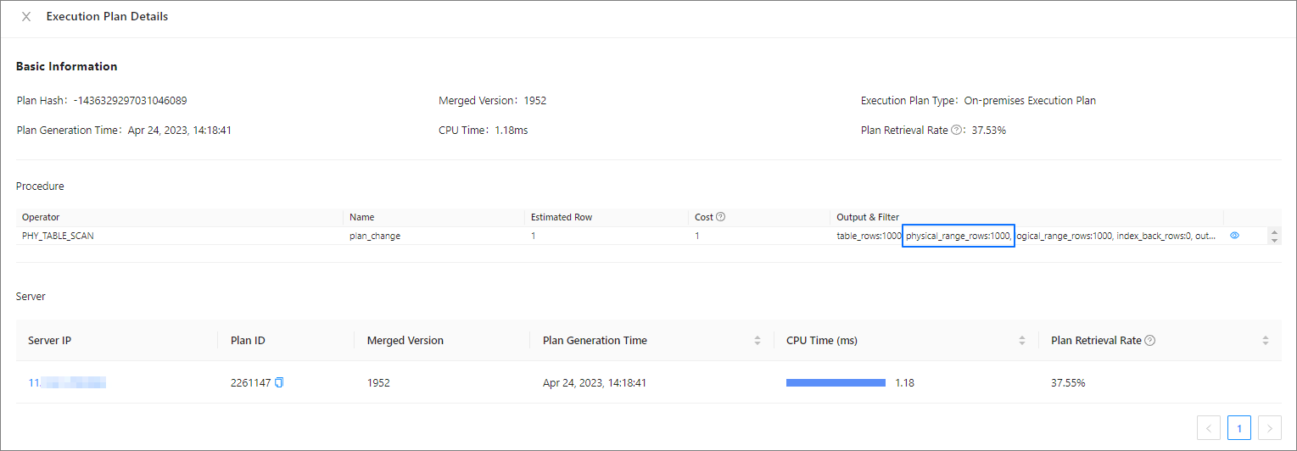1297x451 pixels.
Task: Sort Server table by Plan Generation Time
Action: coord(757,341)
